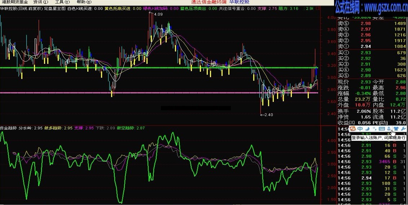Screen dimensions: 408x205
Task: Toggle the moon half-width/full-width icon
Action: tap(367, 129)
